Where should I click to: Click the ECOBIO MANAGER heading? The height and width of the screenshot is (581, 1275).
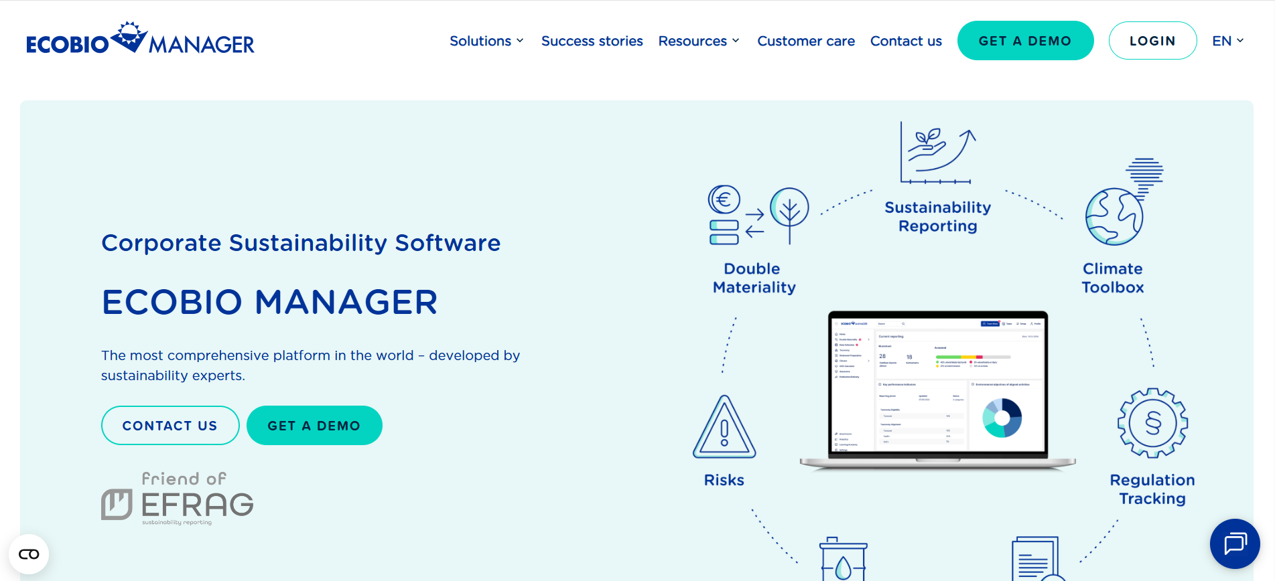[269, 302]
